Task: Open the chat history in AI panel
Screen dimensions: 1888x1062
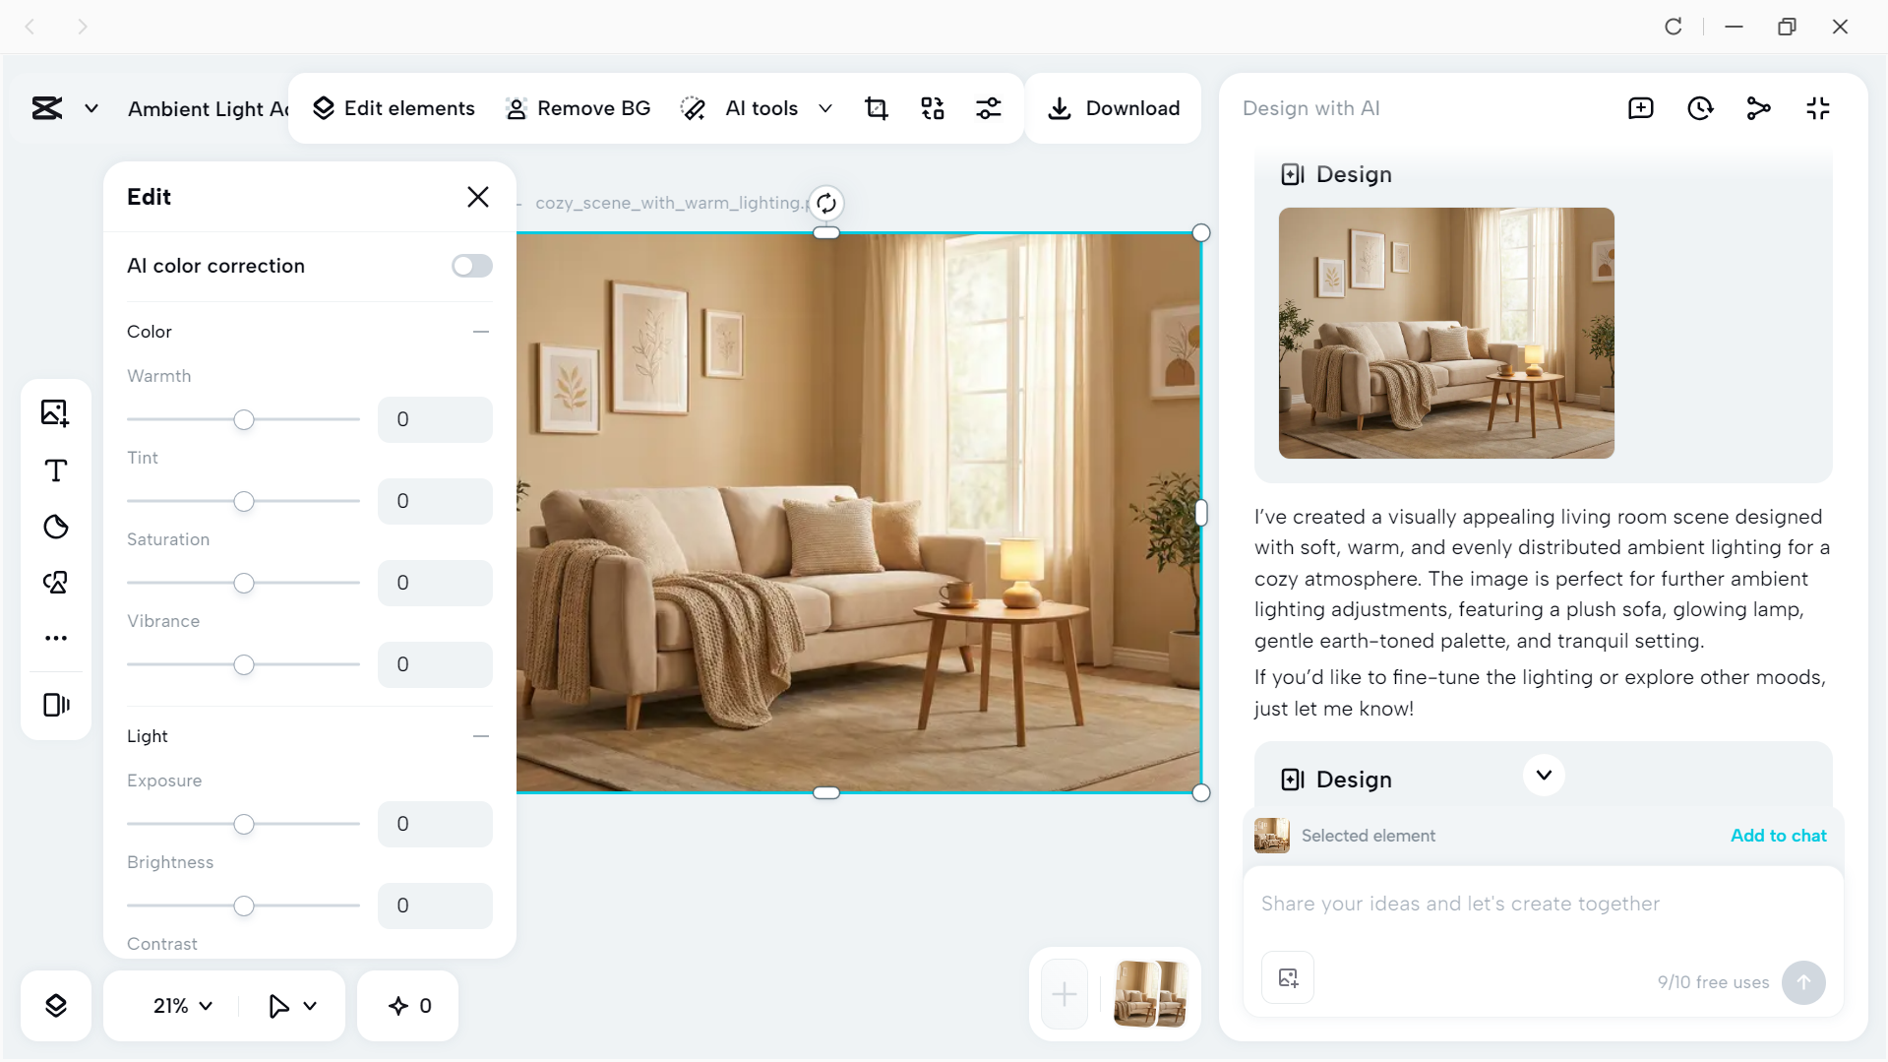Action: pos(1700,108)
